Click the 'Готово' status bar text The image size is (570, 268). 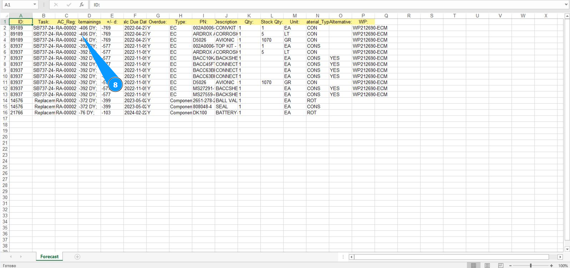(9, 266)
